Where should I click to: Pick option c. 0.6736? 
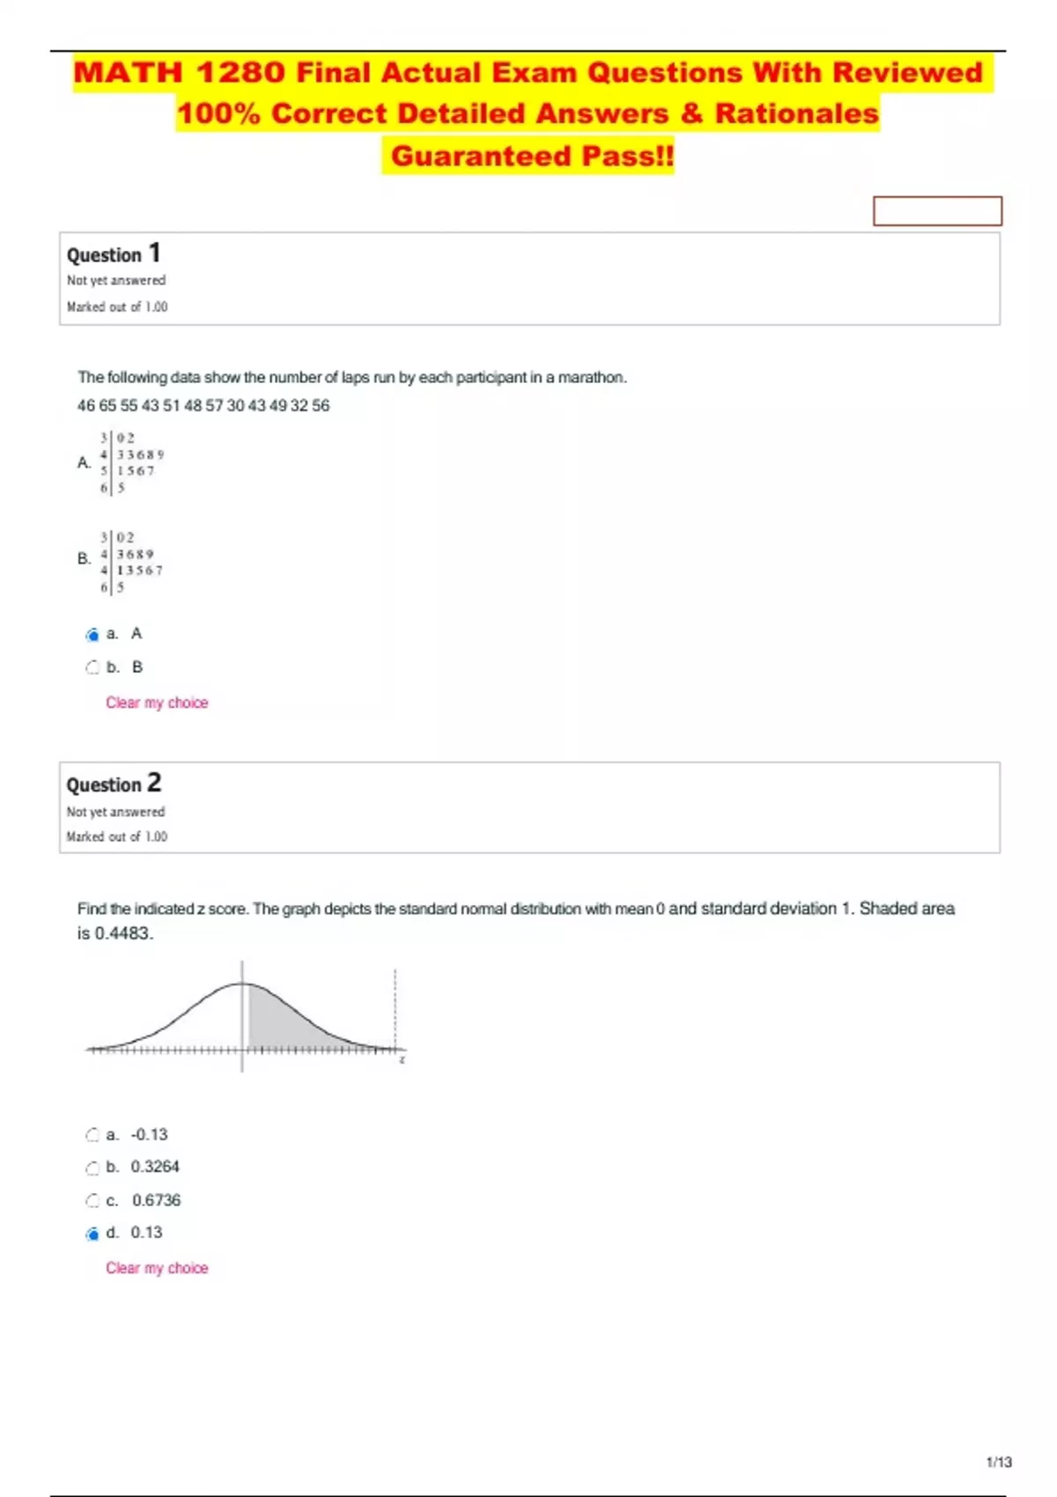[92, 1199]
